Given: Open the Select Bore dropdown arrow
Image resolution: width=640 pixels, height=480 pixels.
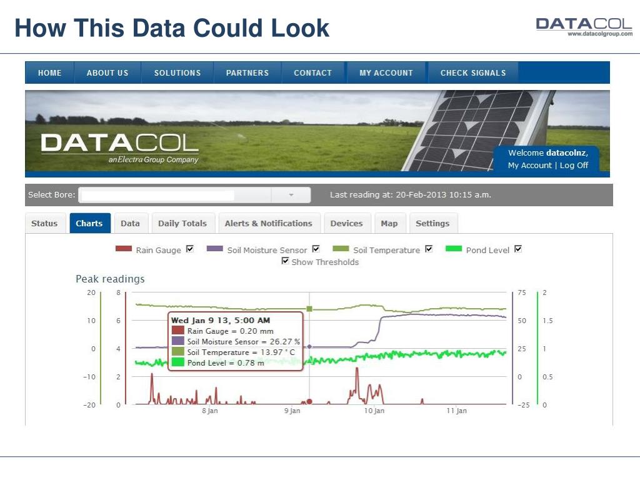Looking at the screenshot, I should [291, 195].
